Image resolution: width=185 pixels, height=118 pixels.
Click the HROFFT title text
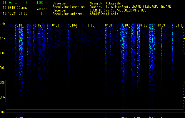19,2
